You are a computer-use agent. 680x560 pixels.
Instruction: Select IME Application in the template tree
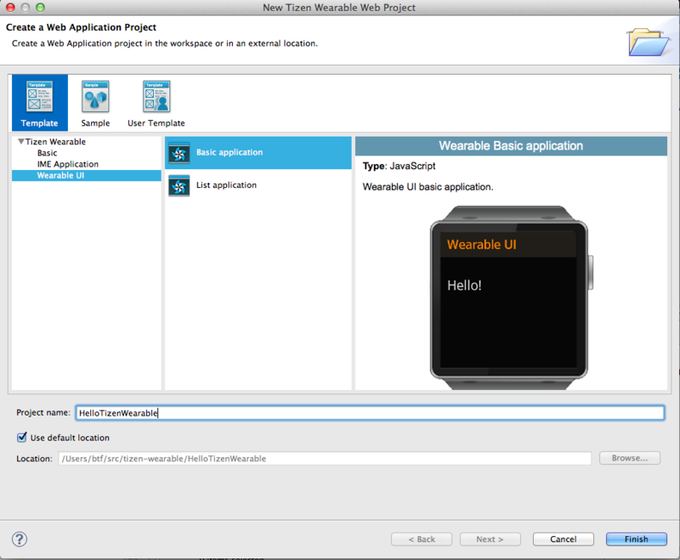click(x=68, y=164)
